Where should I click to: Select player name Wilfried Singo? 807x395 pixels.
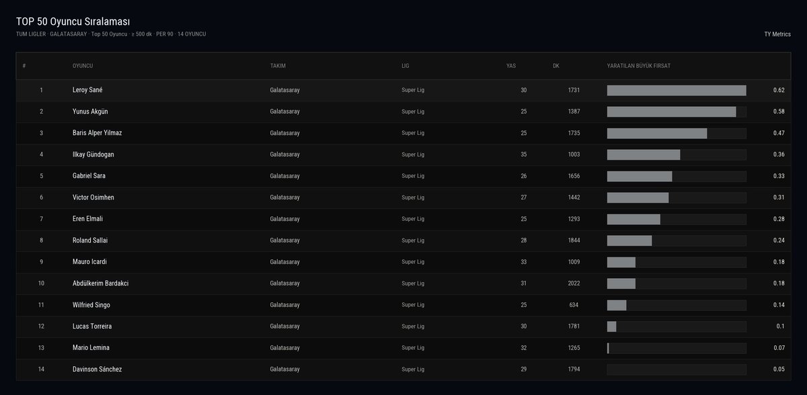tap(91, 305)
